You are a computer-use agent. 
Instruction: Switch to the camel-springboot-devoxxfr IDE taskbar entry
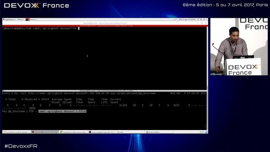pyautogui.click(x=102, y=132)
